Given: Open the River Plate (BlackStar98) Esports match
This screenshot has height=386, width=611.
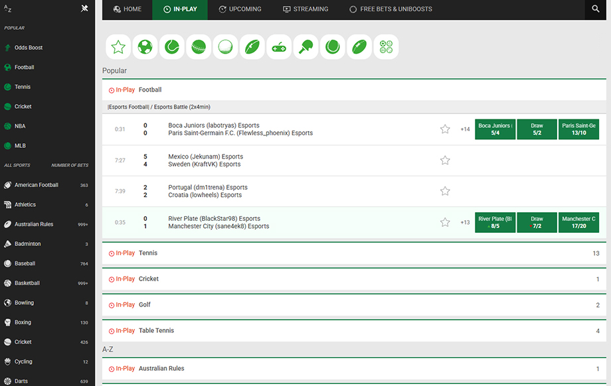Looking at the screenshot, I should [x=215, y=219].
